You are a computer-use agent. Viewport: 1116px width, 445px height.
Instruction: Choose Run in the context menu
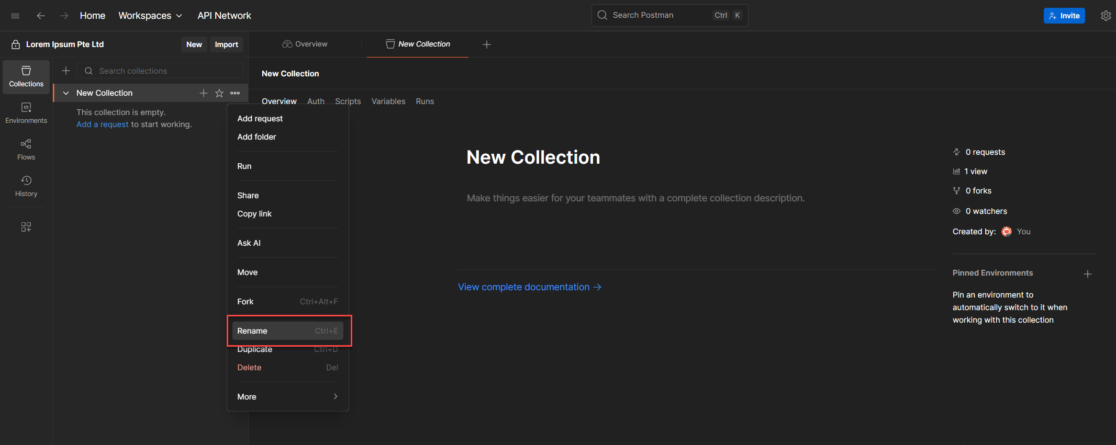(288, 166)
